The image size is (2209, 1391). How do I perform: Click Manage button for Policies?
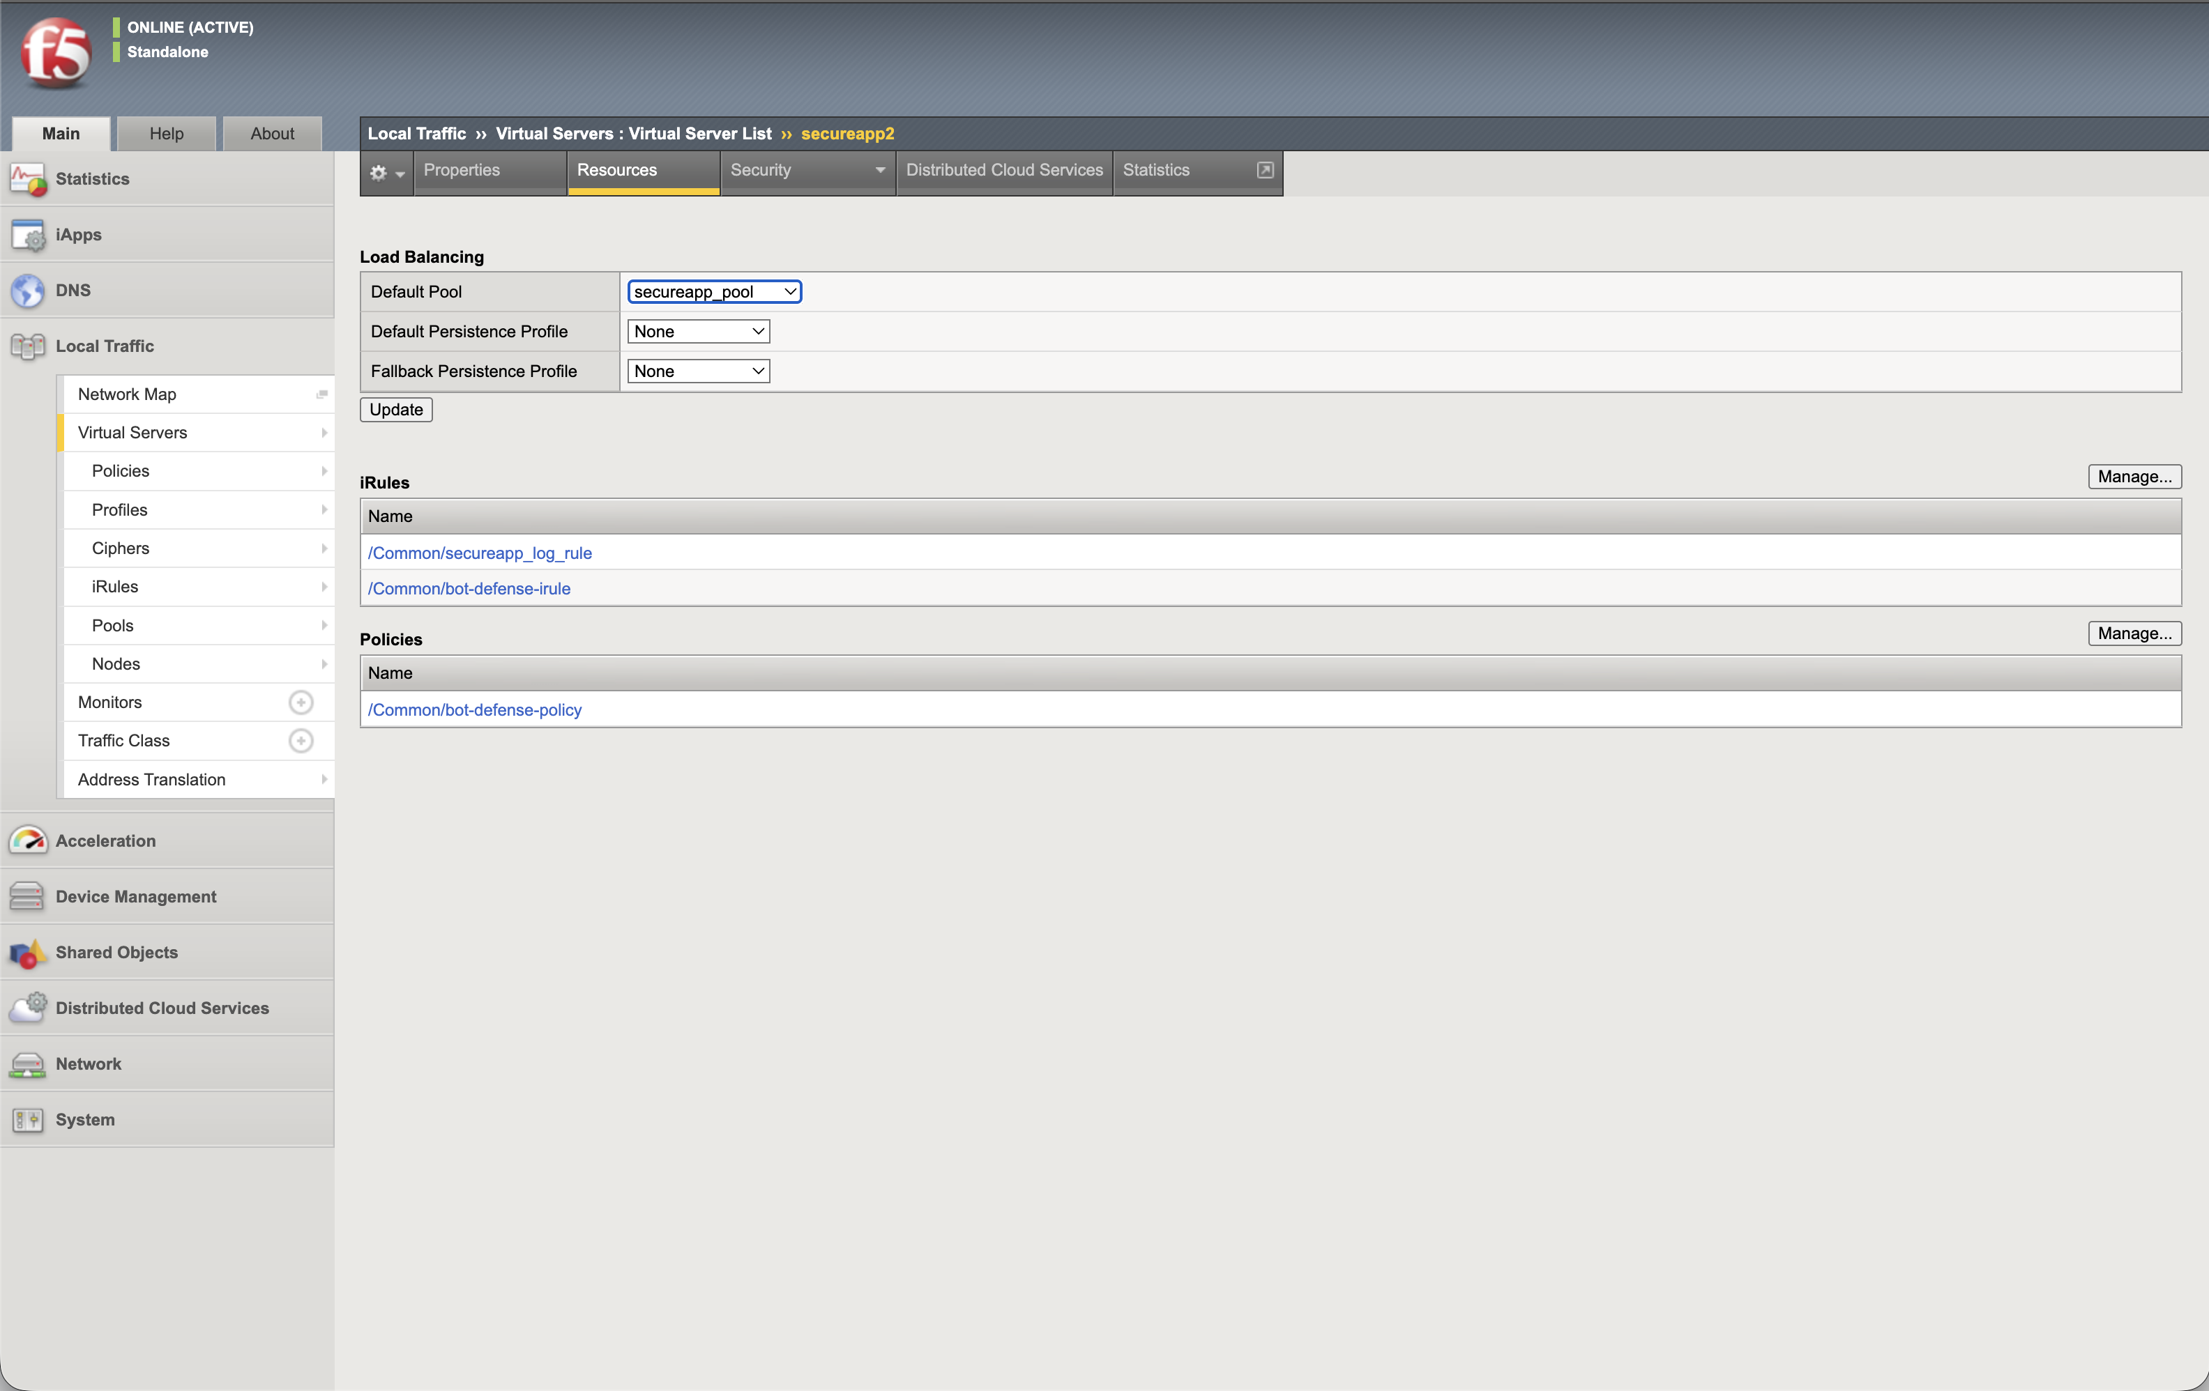pos(2134,633)
